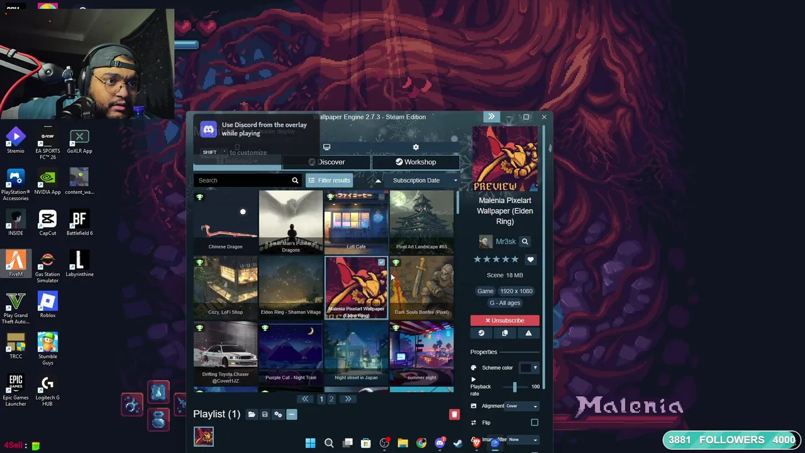The image size is (805, 453).
Task: Go to last page of results
Action: coord(348,399)
